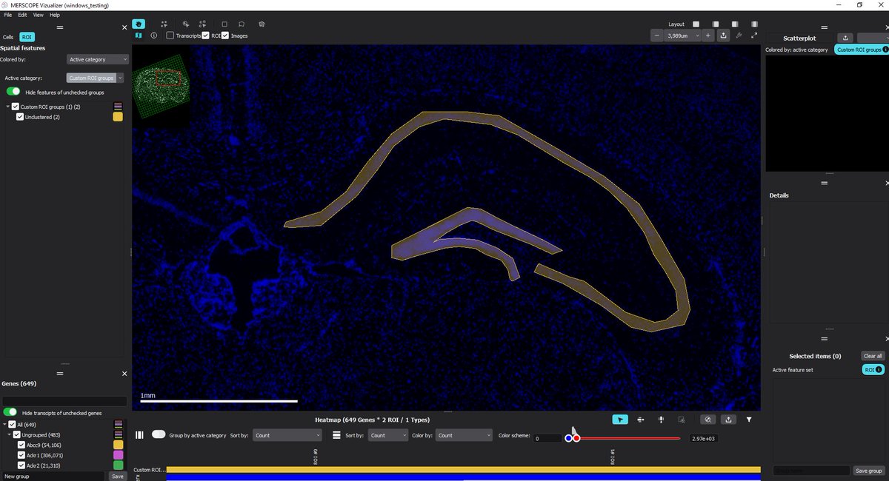Export the Scatterplot panel
The image size is (889, 481).
(x=845, y=38)
